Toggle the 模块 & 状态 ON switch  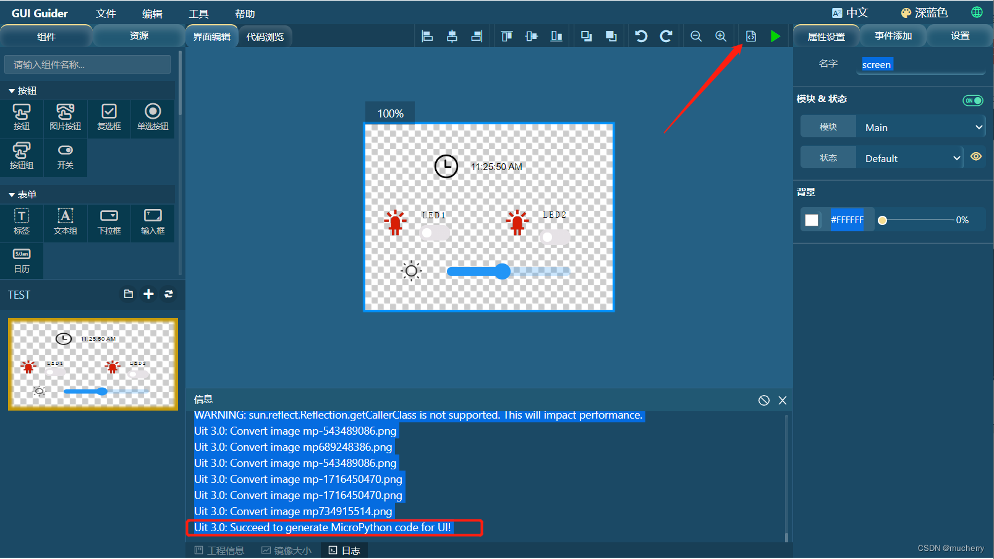[x=973, y=100]
